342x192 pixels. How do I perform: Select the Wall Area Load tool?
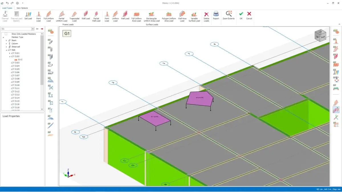click(x=182, y=16)
